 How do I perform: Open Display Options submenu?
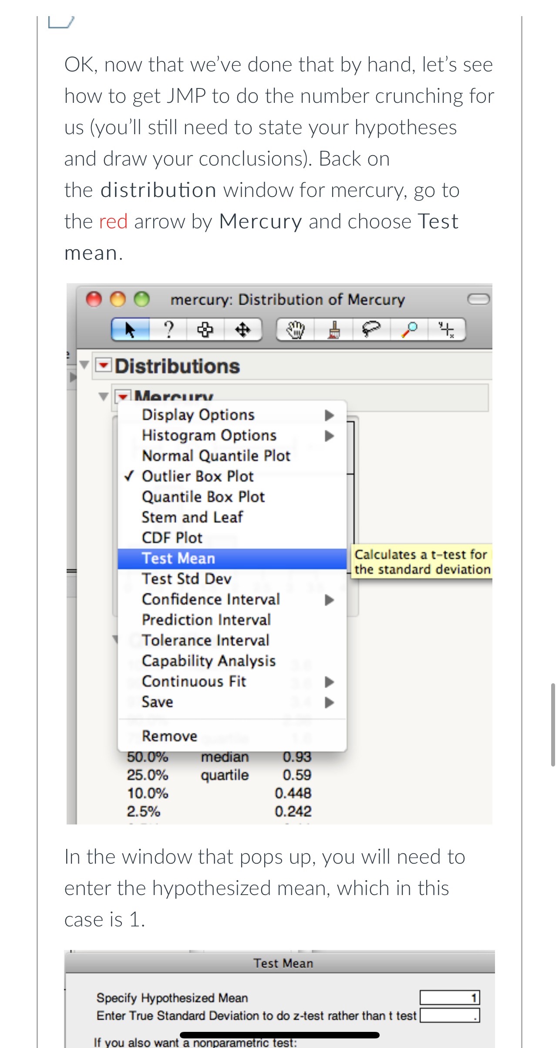click(x=232, y=415)
